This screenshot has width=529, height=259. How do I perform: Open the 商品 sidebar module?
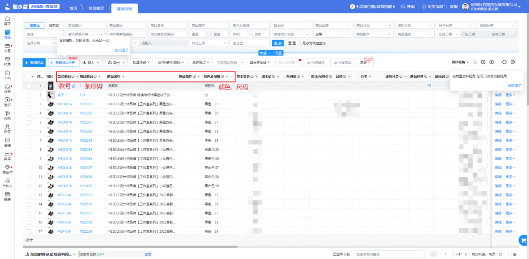pos(7,34)
